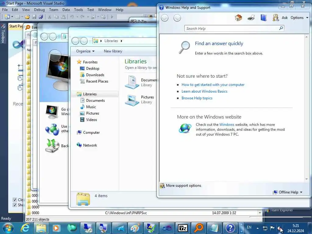Select the Start Page tab in Visual Studio
The image size is (312, 234).
[x=16, y=26]
